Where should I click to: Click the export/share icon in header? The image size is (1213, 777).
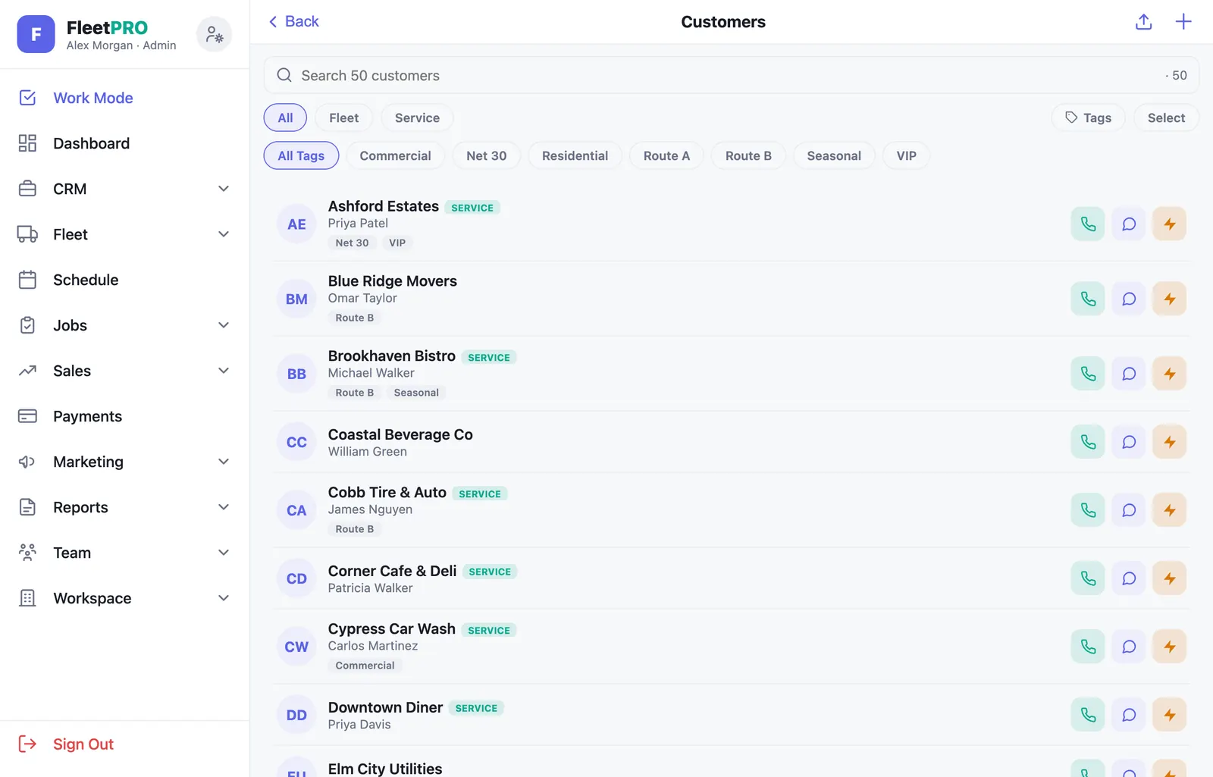point(1143,22)
